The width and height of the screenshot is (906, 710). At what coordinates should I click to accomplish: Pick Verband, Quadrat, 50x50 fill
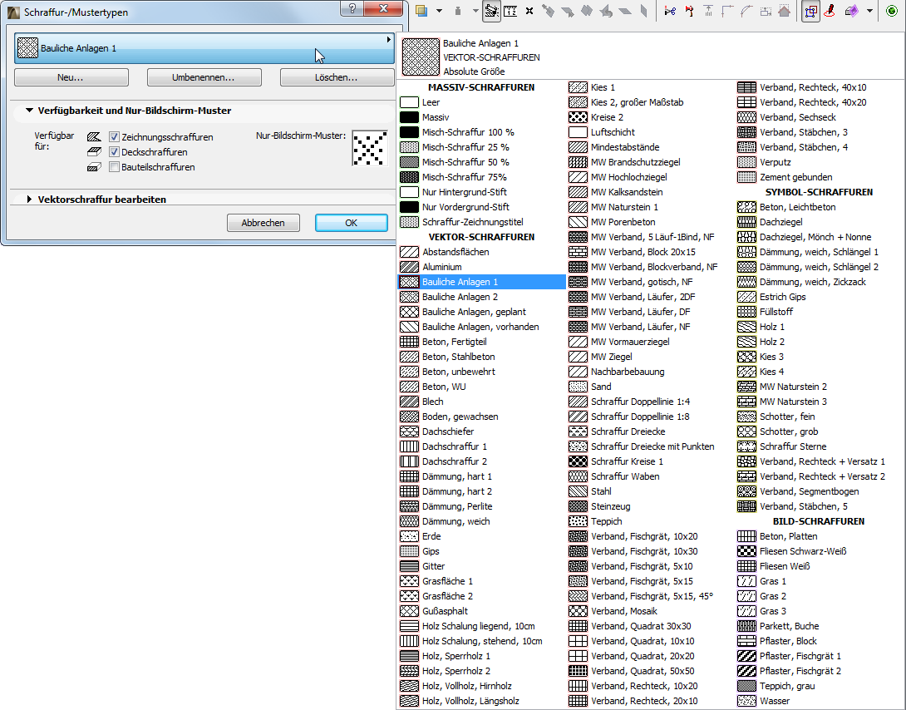650,671
